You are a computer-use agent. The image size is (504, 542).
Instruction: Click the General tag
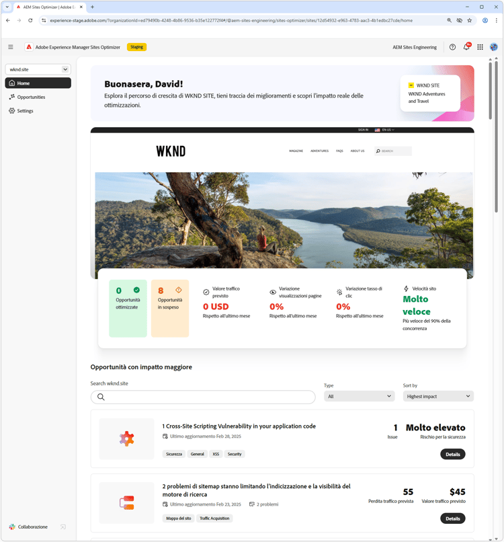click(198, 454)
